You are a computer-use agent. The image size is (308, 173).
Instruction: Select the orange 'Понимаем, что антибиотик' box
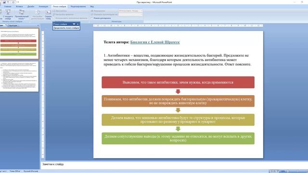(x=178, y=101)
